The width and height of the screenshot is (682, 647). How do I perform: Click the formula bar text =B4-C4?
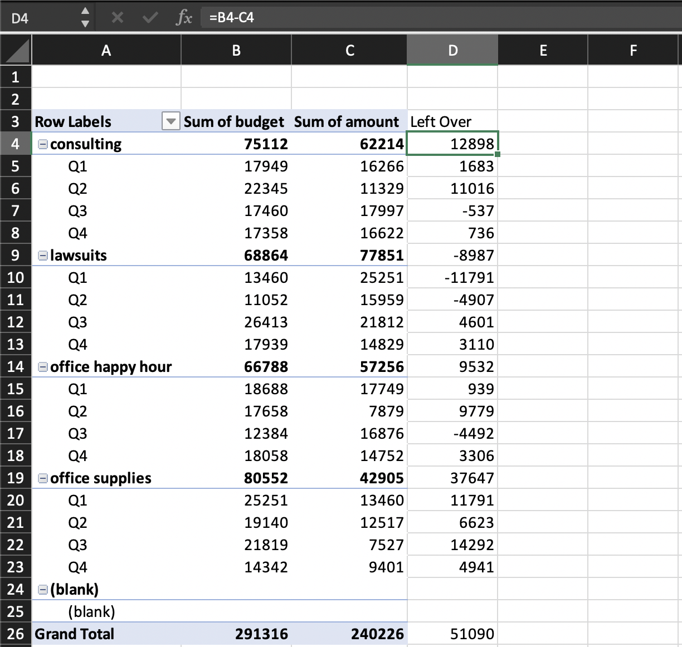pyautogui.click(x=232, y=18)
